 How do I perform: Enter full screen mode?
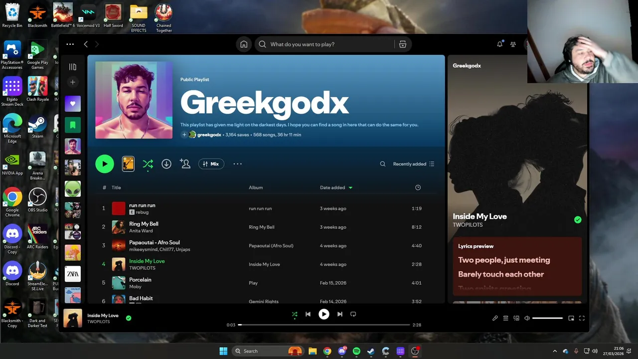(x=582, y=318)
